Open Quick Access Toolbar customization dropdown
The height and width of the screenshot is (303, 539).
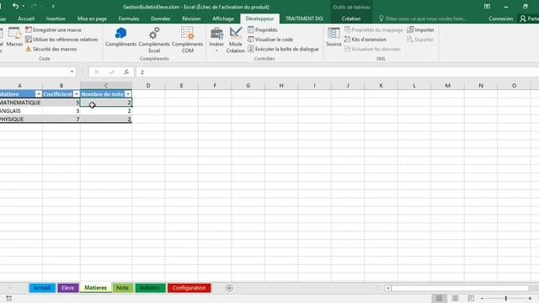point(53,6)
